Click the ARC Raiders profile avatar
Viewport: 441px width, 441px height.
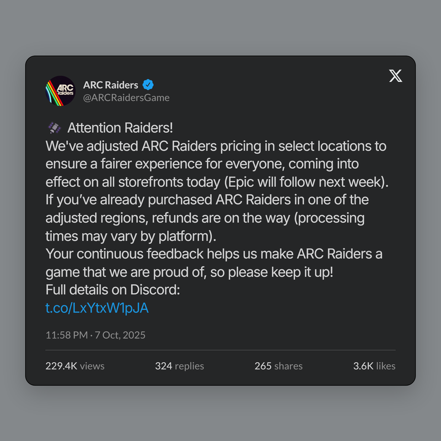[x=60, y=90]
